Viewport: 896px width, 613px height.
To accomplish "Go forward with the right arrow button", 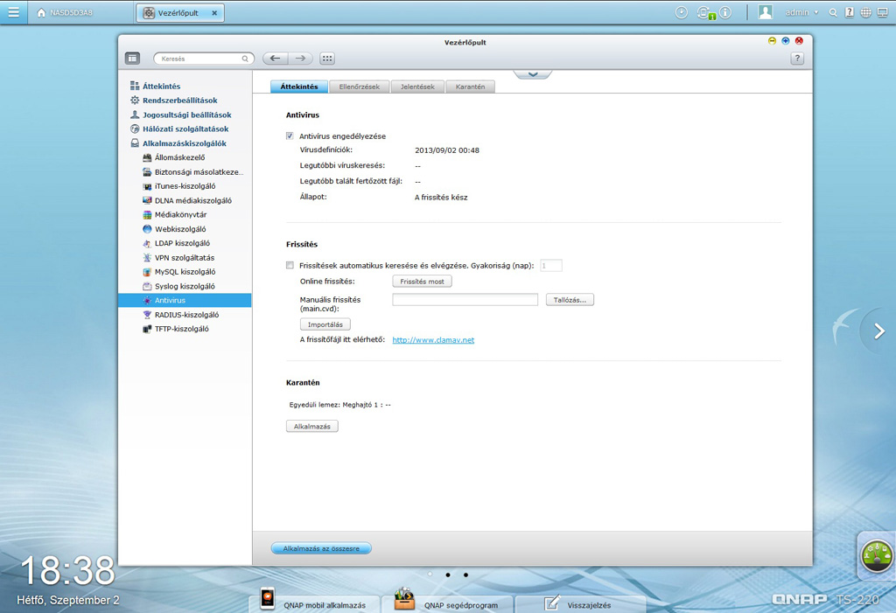I will coord(300,59).
